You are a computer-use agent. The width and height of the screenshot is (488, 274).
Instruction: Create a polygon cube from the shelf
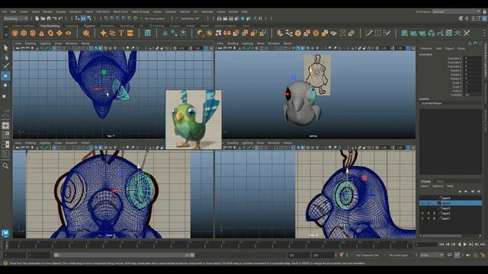(24, 33)
